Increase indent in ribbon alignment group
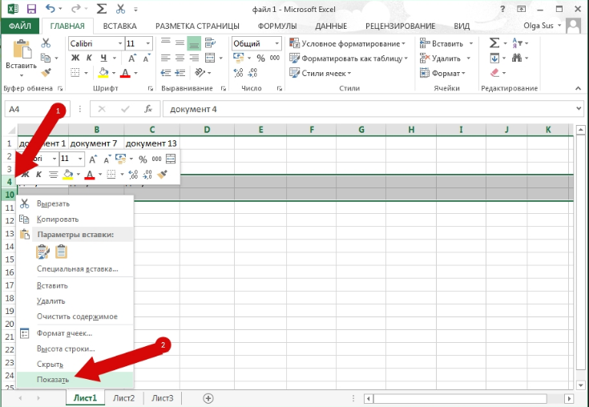Image resolution: width=589 pixels, height=407 pixels. (180, 72)
